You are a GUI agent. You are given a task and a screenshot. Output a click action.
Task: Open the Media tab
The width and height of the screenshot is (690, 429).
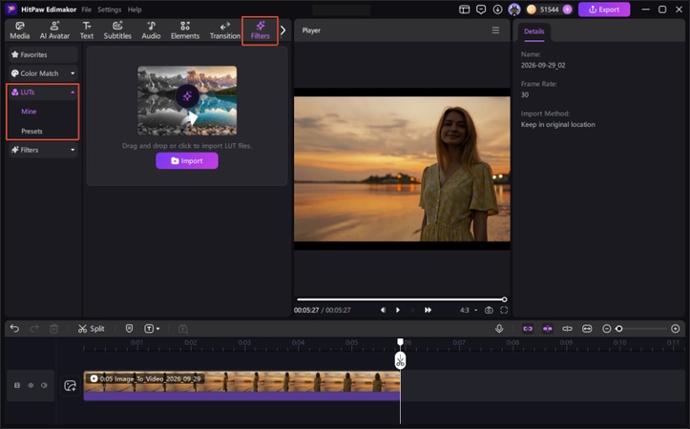click(x=20, y=31)
